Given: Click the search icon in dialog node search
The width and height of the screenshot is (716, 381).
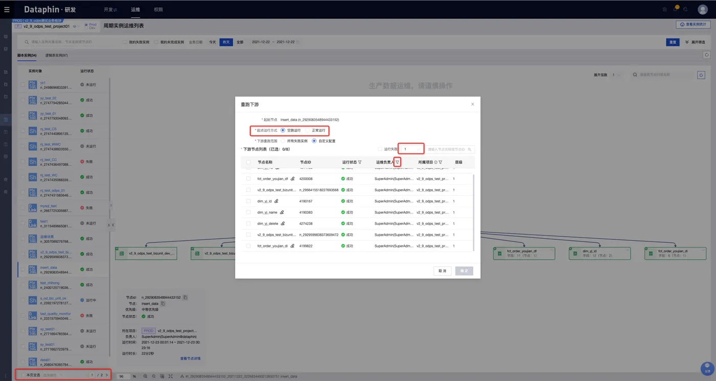Looking at the screenshot, I should point(470,149).
